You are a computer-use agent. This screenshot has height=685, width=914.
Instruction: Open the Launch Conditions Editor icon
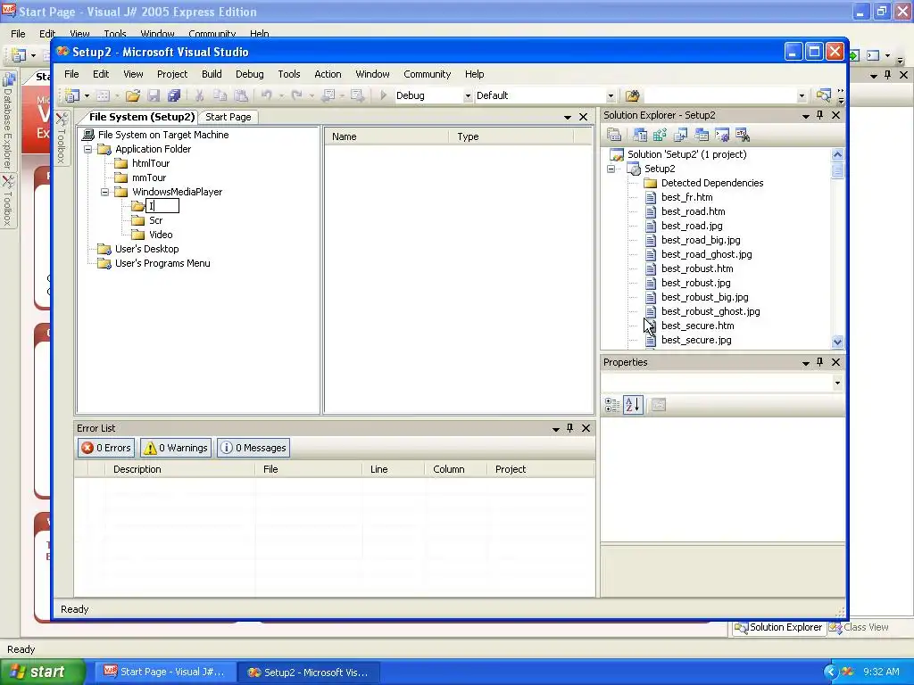[x=743, y=136]
